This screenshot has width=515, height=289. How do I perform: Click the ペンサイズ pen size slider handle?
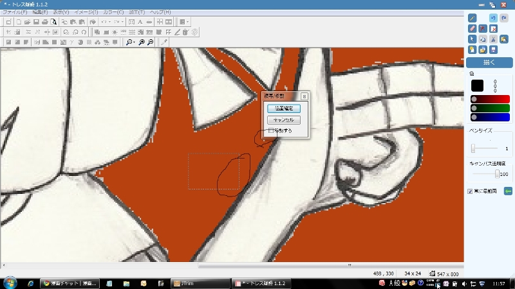(x=473, y=148)
